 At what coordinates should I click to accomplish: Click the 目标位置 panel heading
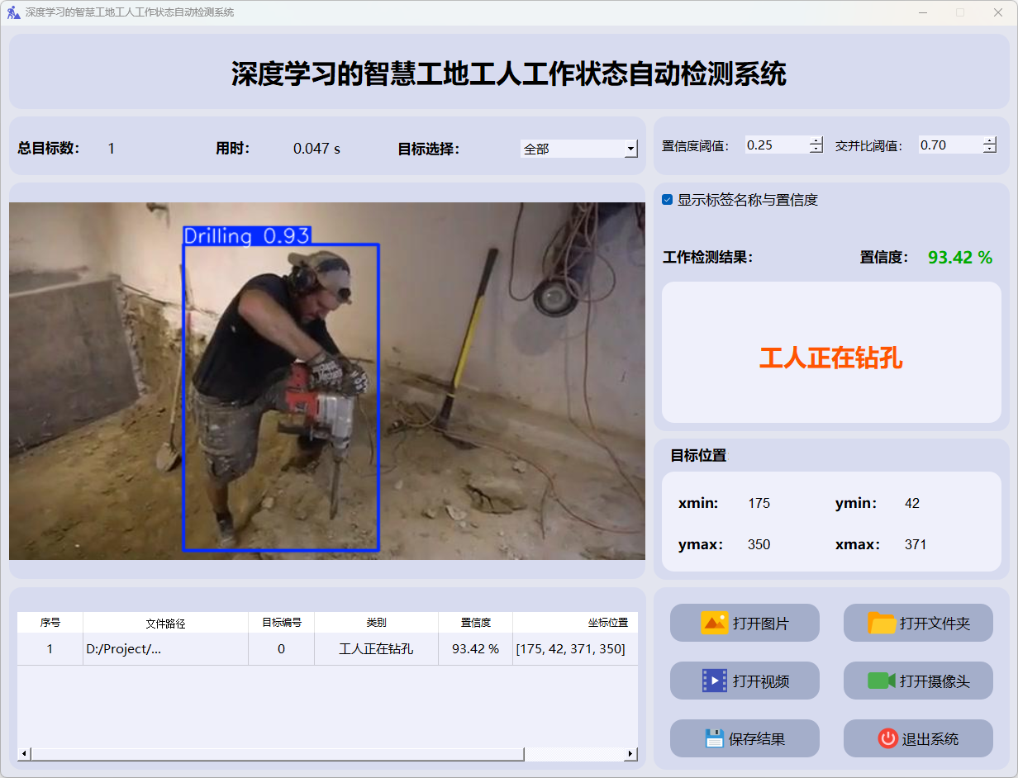pos(698,455)
